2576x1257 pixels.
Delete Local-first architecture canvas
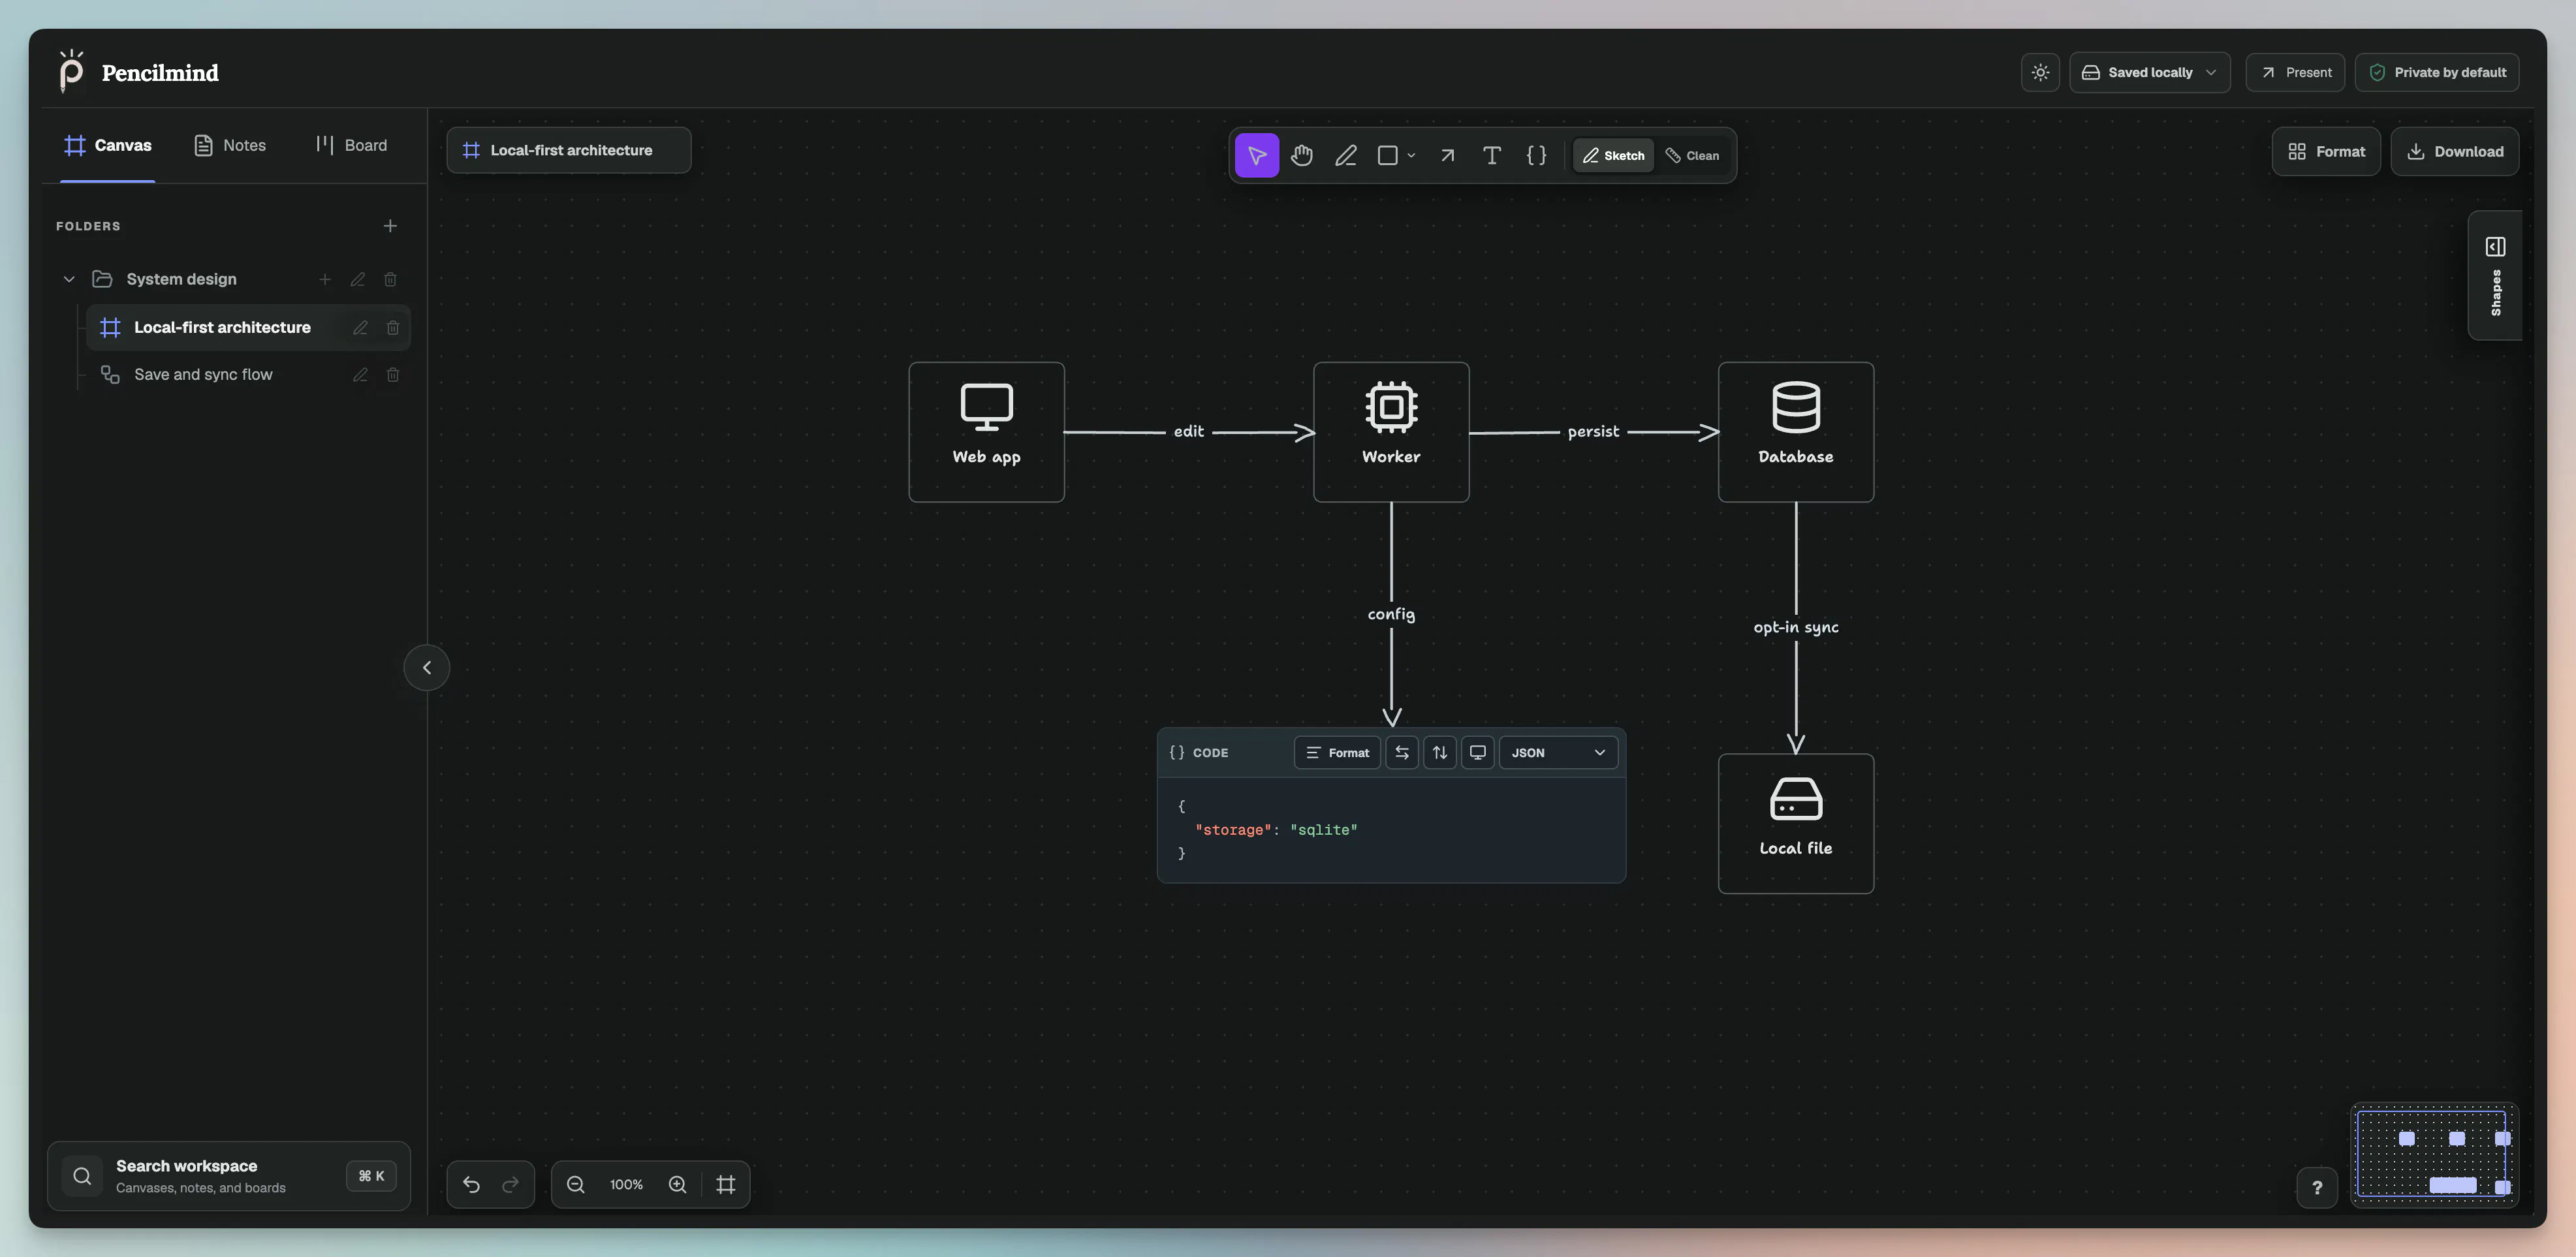(x=393, y=327)
